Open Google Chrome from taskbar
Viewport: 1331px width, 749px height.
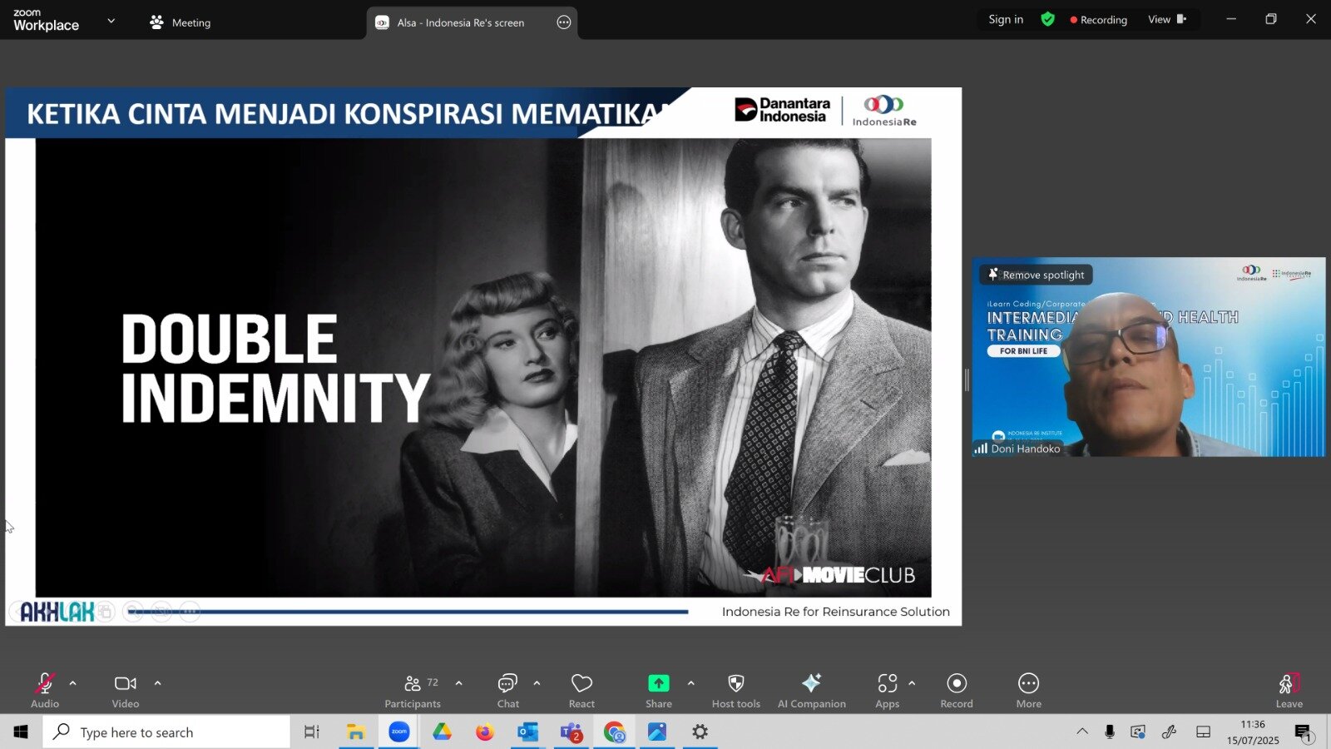point(615,732)
